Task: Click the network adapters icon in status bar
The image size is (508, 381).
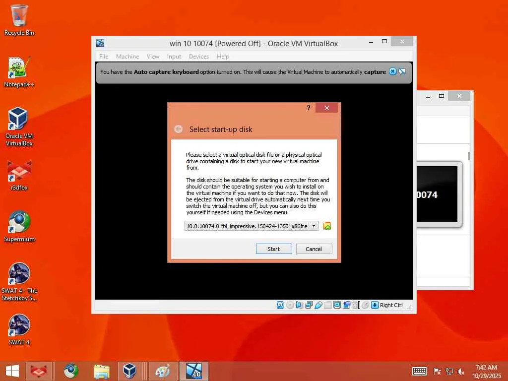Action: point(309,305)
